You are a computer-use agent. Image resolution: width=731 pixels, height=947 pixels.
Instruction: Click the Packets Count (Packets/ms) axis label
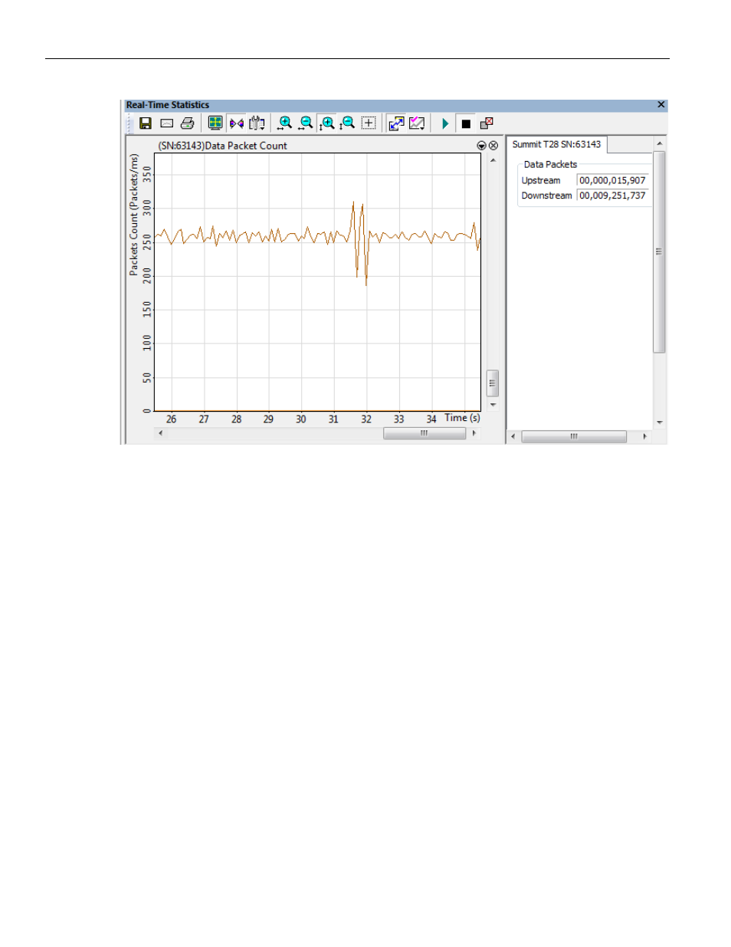click(134, 215)
